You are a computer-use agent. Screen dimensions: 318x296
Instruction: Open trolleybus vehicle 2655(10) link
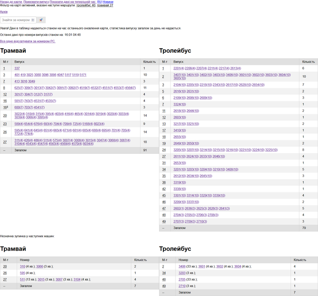[180, 137]
